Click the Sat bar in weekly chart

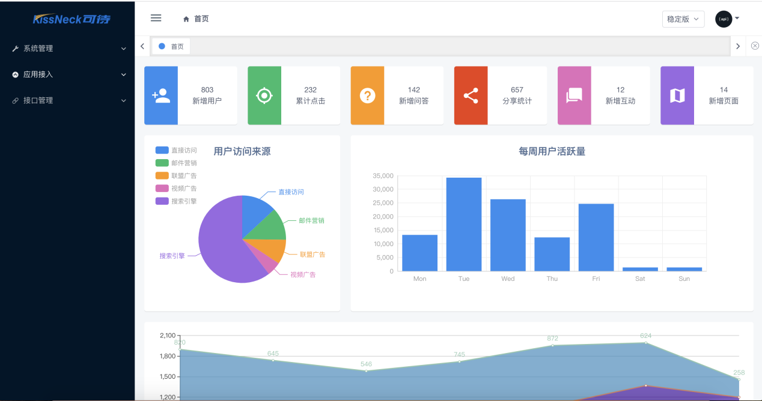coord(640,270)
